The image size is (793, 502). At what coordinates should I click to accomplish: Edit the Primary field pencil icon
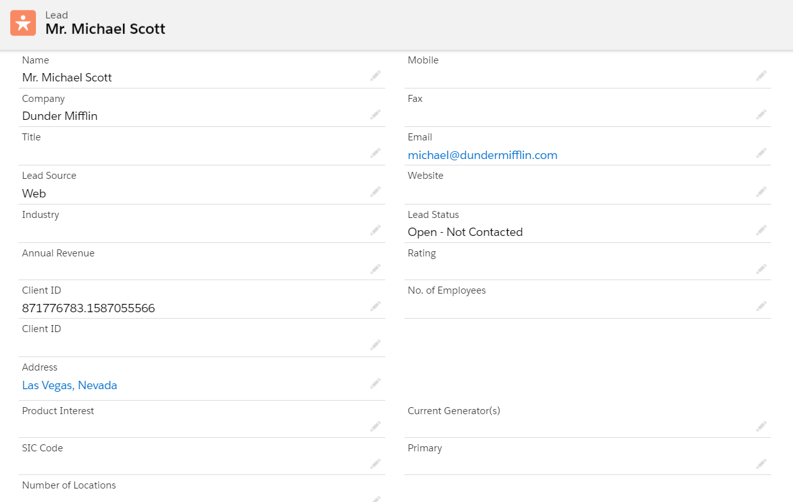[x=762, y=463]
